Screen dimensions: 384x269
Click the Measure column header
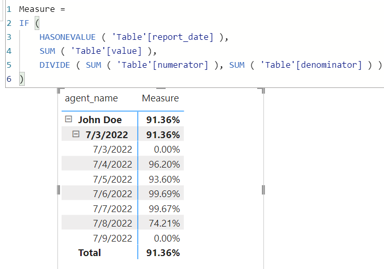pos(160,98)
